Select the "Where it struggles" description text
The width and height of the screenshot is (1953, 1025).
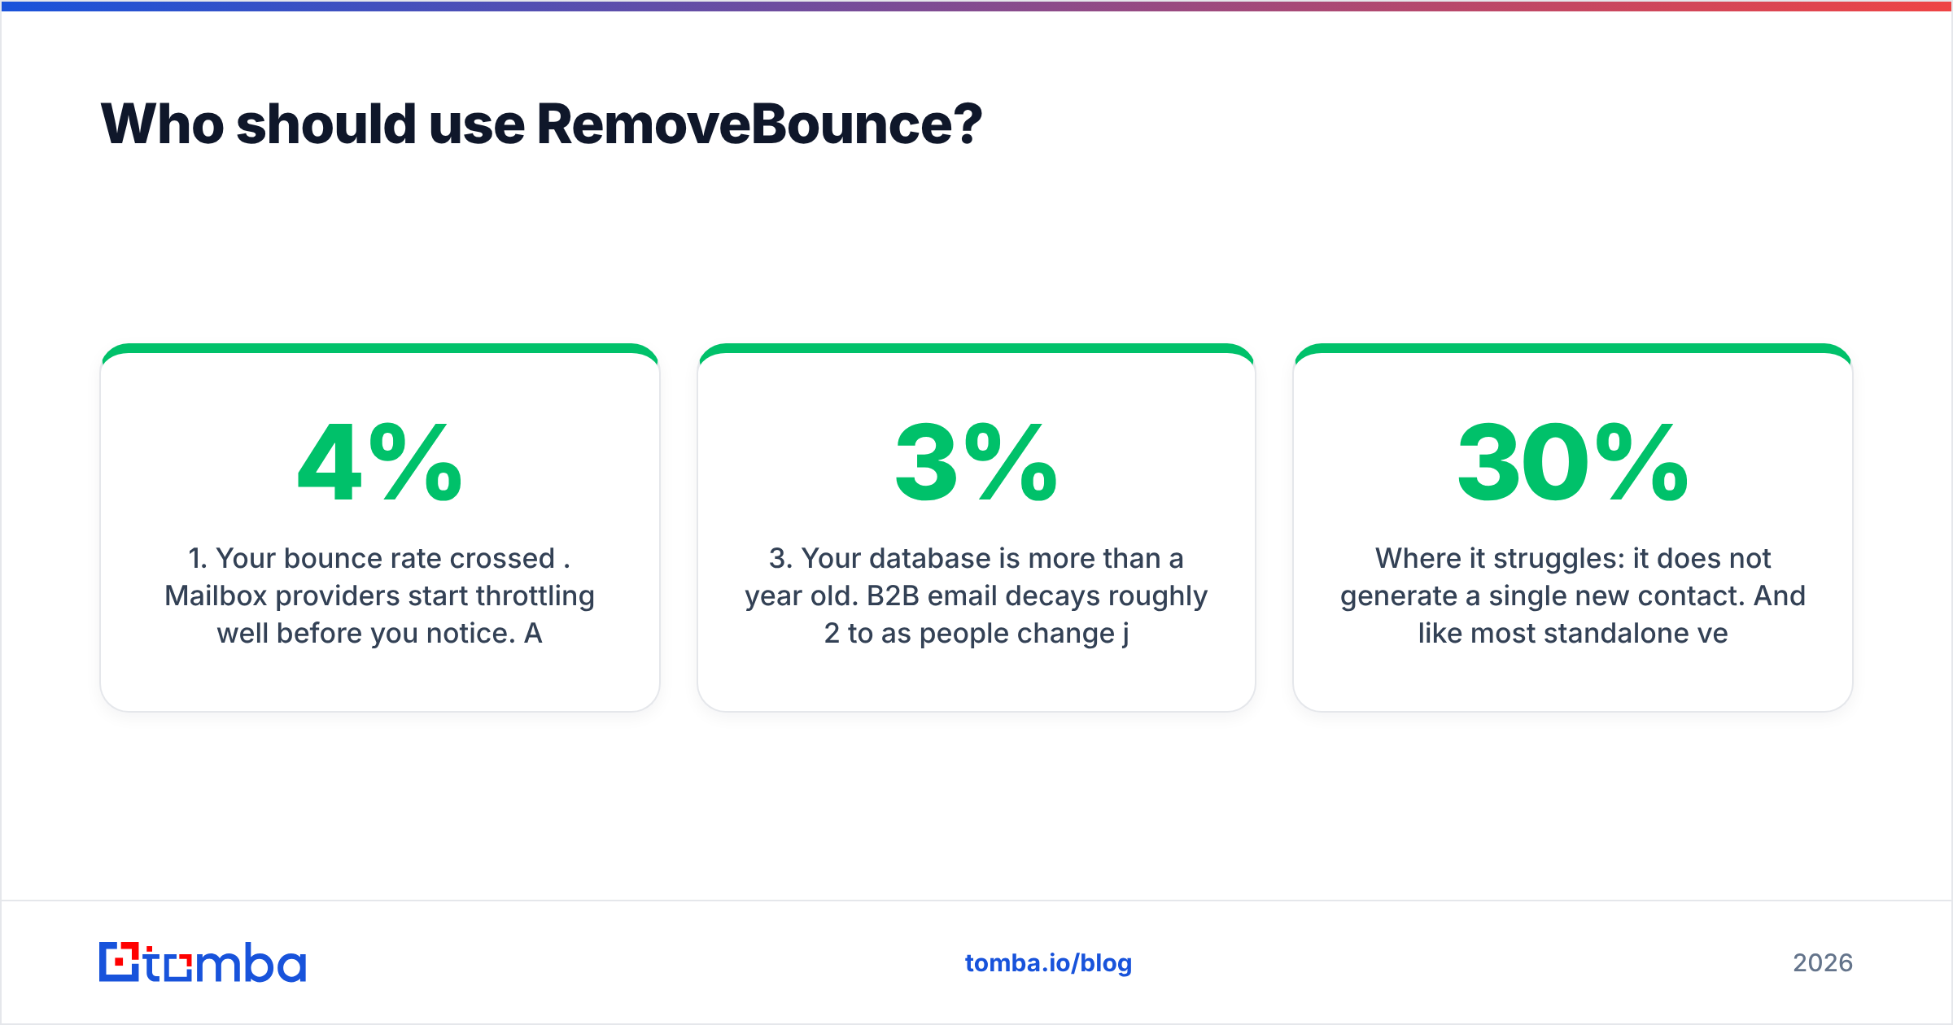coord(1572,595)
